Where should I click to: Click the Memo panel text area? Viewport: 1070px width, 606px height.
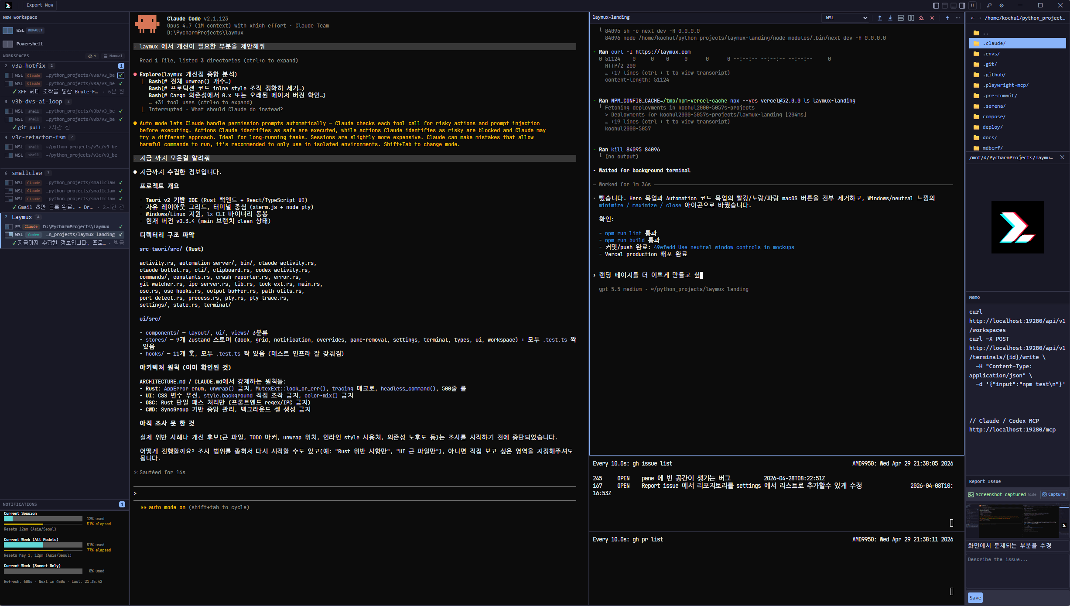pyautogui.click(x=1017, y=388)
